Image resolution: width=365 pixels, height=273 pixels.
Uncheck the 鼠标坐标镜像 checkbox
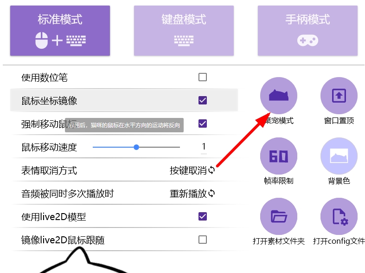point(203,100)
